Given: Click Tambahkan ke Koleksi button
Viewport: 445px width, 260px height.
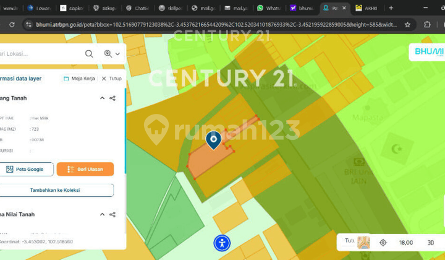Looking at the screenshot, I should [56, 190].
